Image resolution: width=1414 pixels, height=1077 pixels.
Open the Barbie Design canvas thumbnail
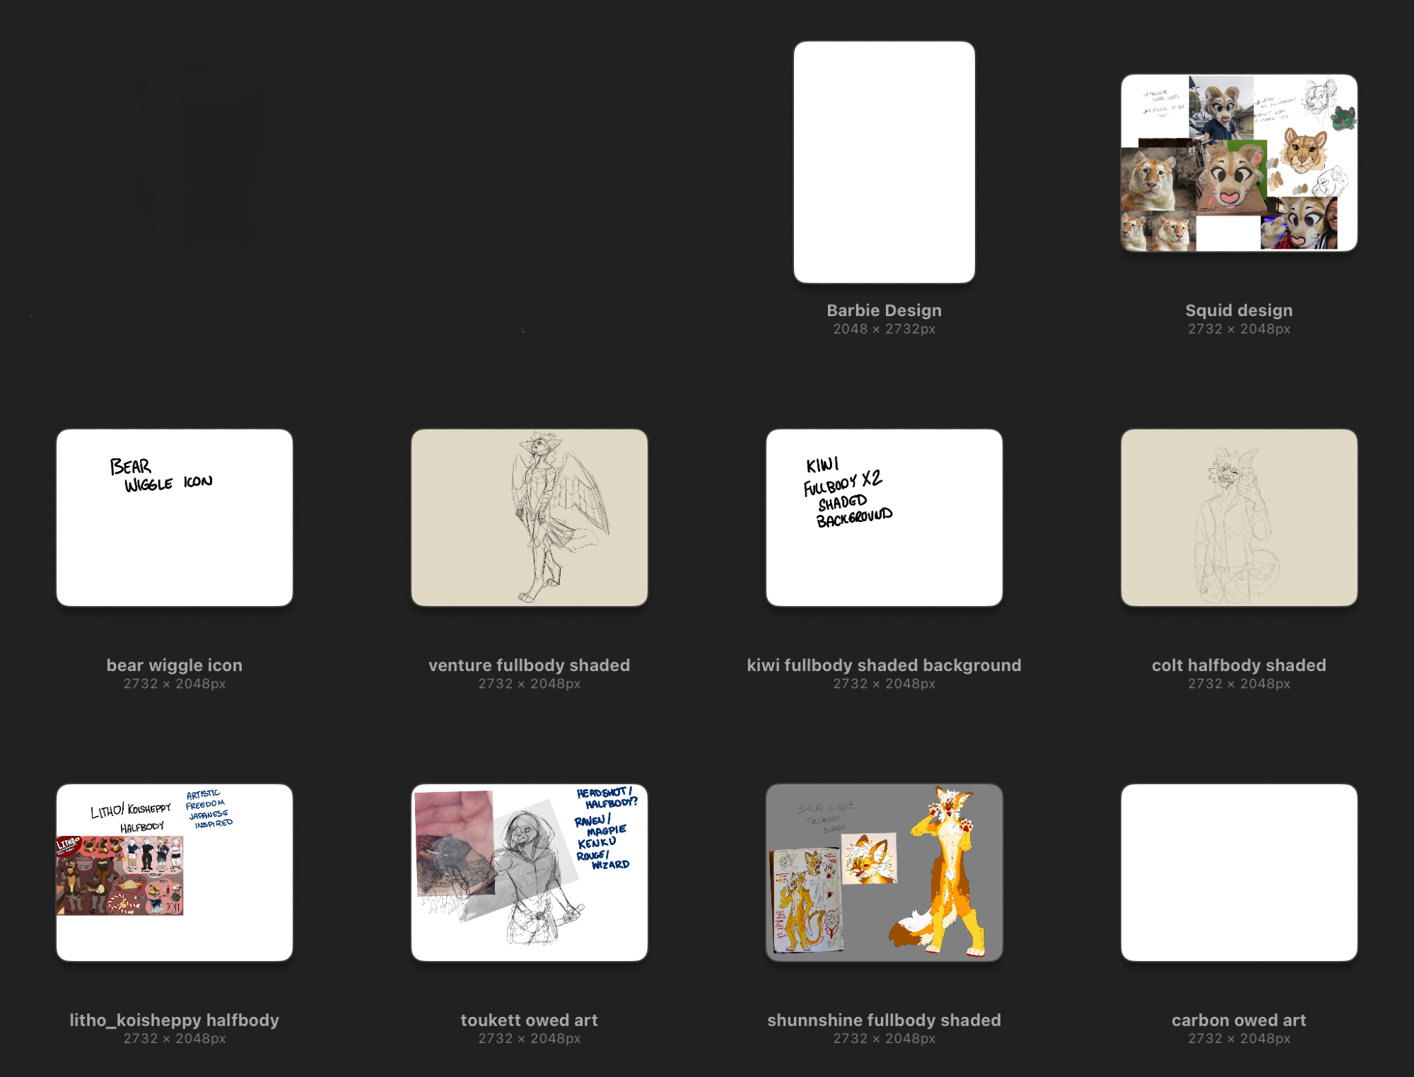(884, 162)
